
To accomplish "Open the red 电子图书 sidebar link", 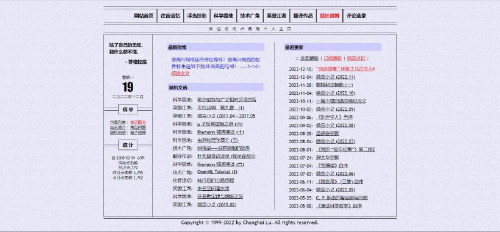I will tap(138, 122).
